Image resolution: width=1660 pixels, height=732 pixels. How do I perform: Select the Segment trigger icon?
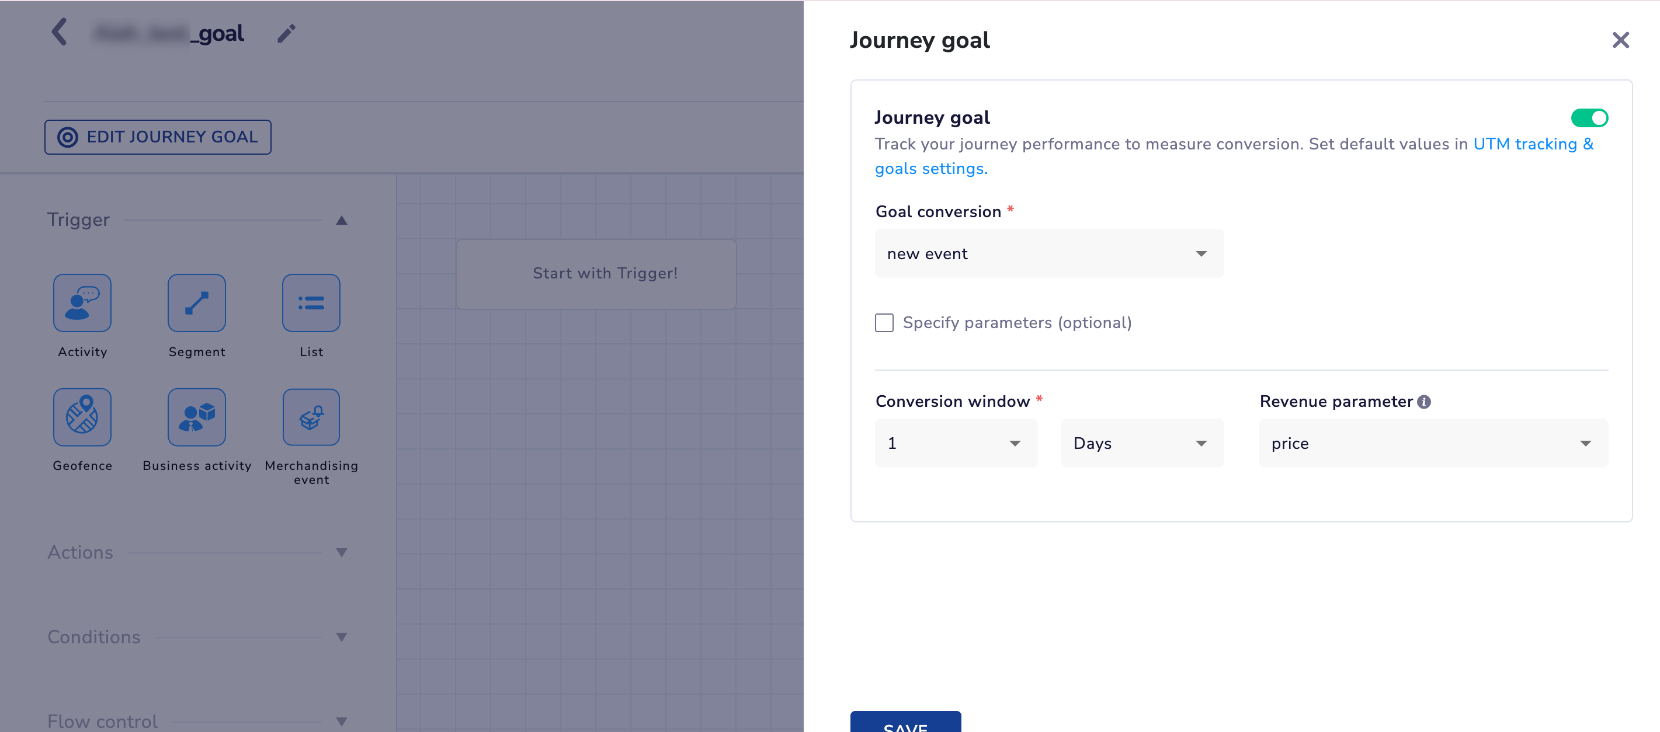click(196, 302)
